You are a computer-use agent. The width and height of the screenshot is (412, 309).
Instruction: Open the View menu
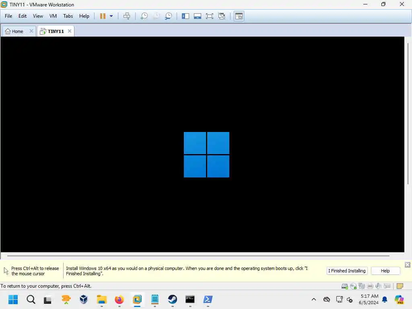[x=38, y=16]
